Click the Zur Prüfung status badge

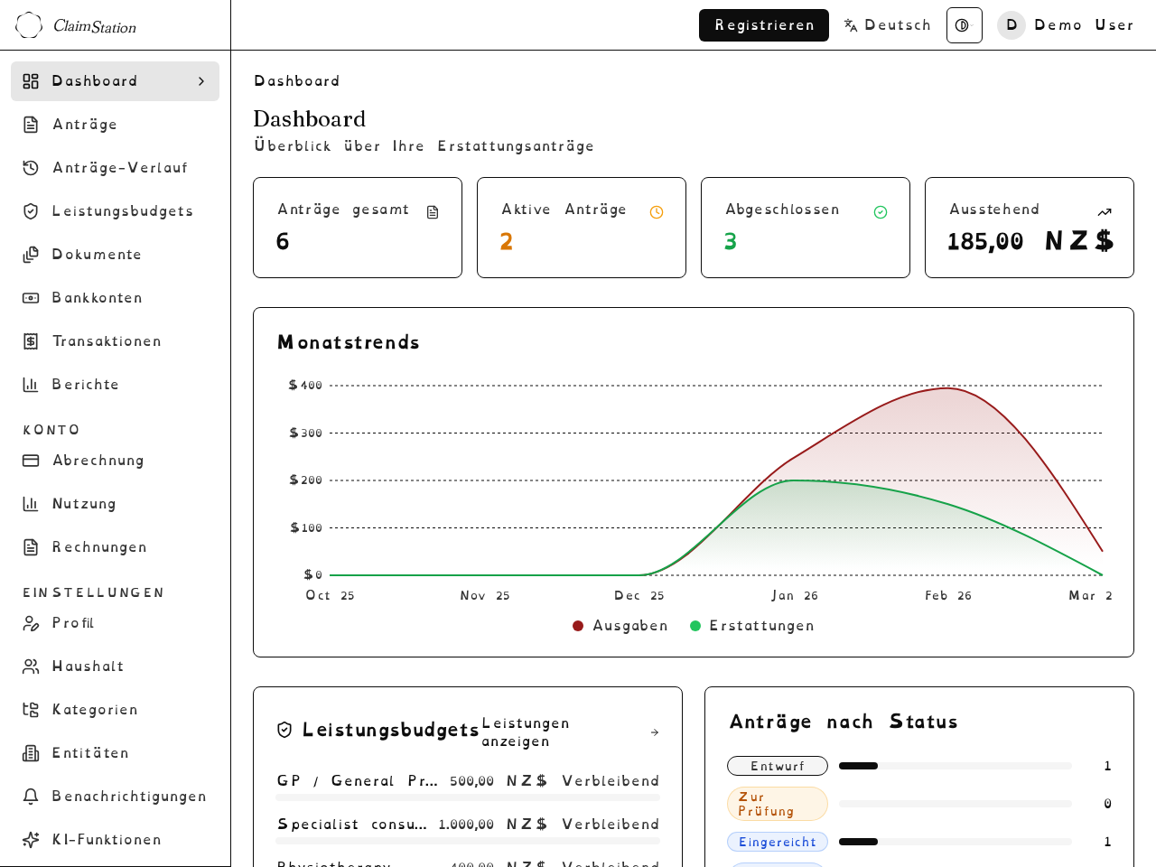click(778, 804)
